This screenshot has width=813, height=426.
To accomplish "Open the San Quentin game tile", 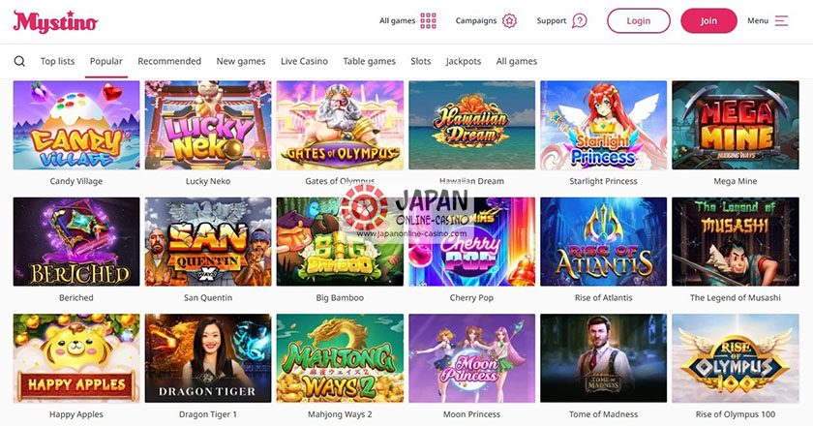I will tap(208, 242).
